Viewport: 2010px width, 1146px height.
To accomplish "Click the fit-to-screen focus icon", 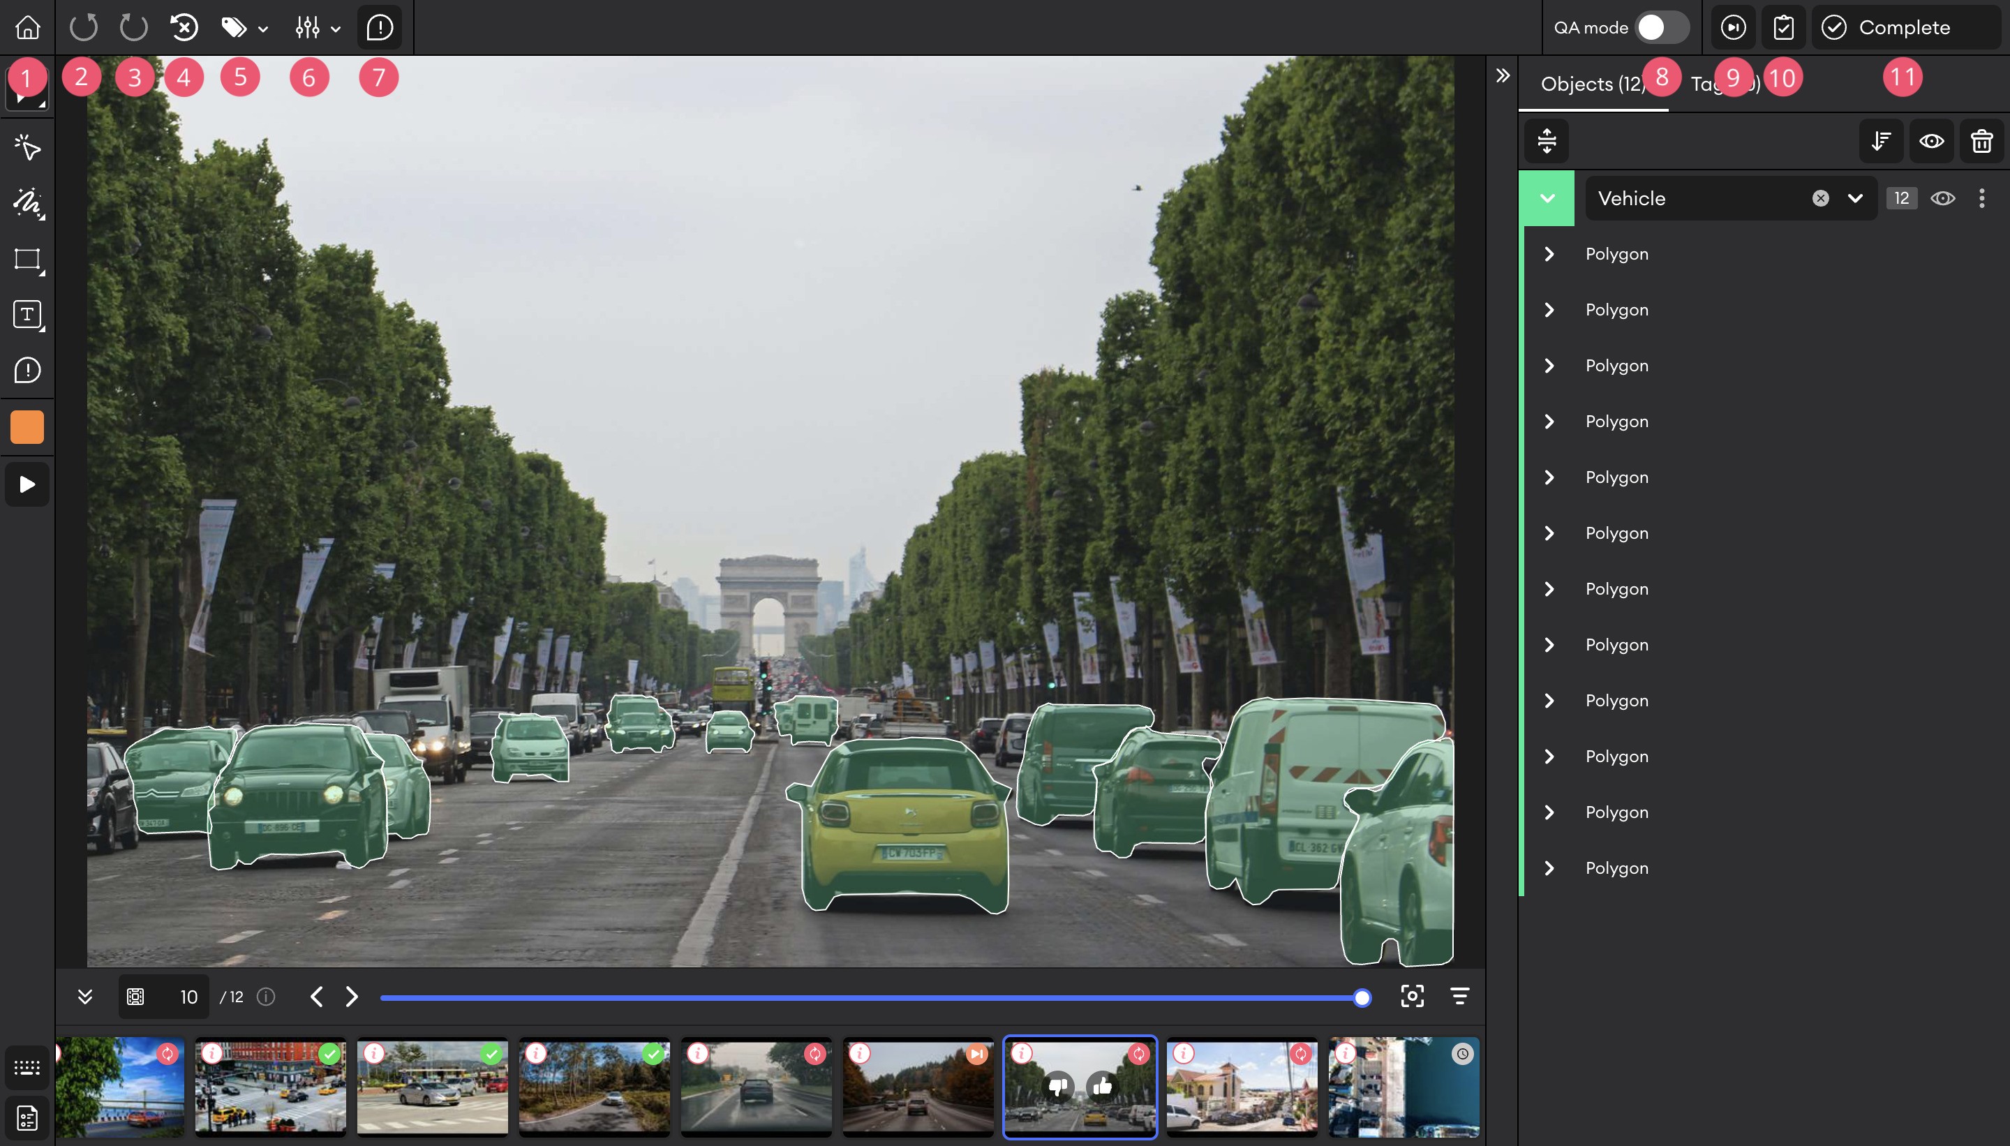I will [x=1413, y=997].
